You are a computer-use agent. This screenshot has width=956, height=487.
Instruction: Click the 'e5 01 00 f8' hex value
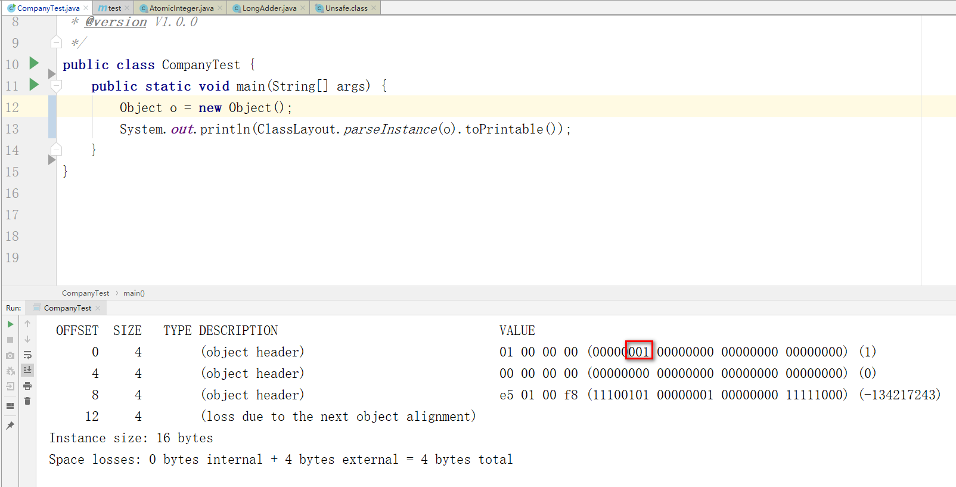(539, 395)
